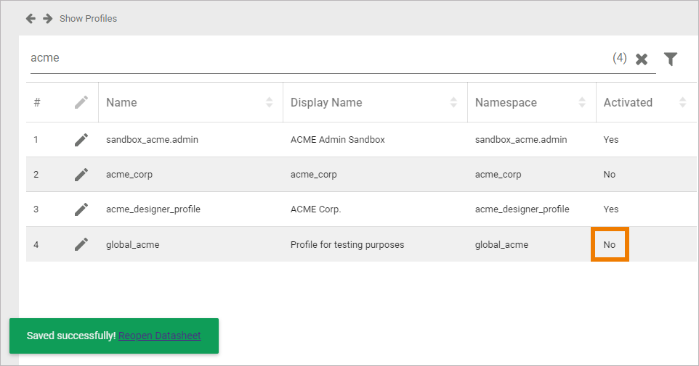Click the pencil icon in table header
The width and height of the screenshot is (699, 366).
pos(81,103)
